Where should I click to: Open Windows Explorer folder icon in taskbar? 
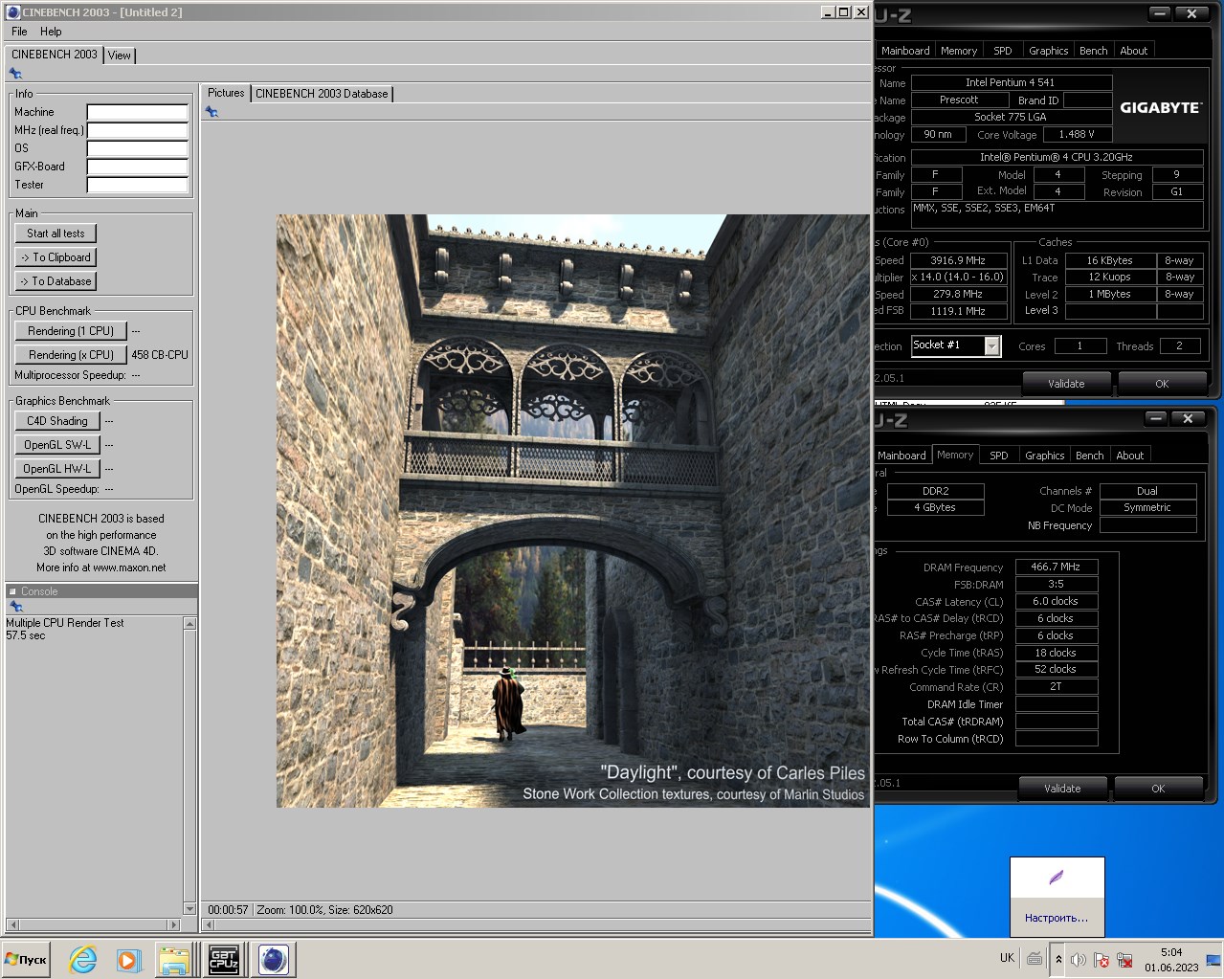174,959
